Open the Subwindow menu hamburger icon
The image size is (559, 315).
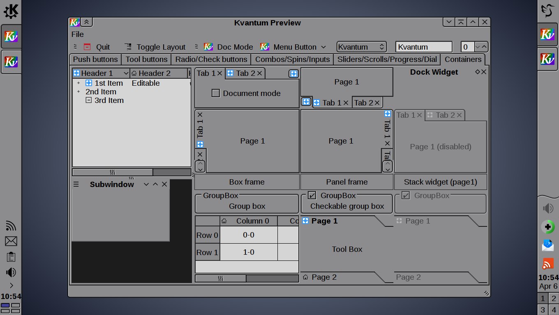click(76, 185)
